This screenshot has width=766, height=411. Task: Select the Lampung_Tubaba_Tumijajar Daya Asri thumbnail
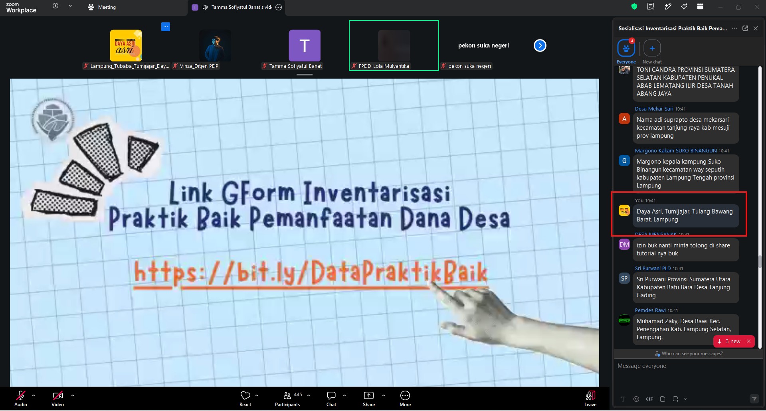tap(126, 45)
